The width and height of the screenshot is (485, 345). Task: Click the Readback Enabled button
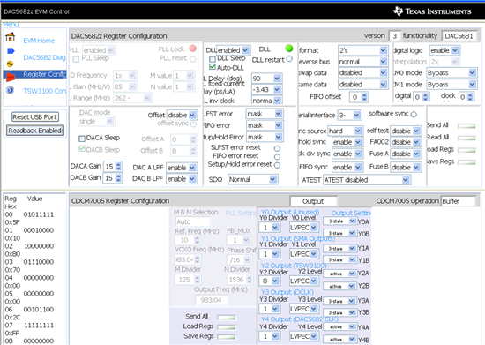[35, 131]
